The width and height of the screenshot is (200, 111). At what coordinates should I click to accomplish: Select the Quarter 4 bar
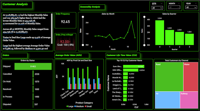click(160, 32)
